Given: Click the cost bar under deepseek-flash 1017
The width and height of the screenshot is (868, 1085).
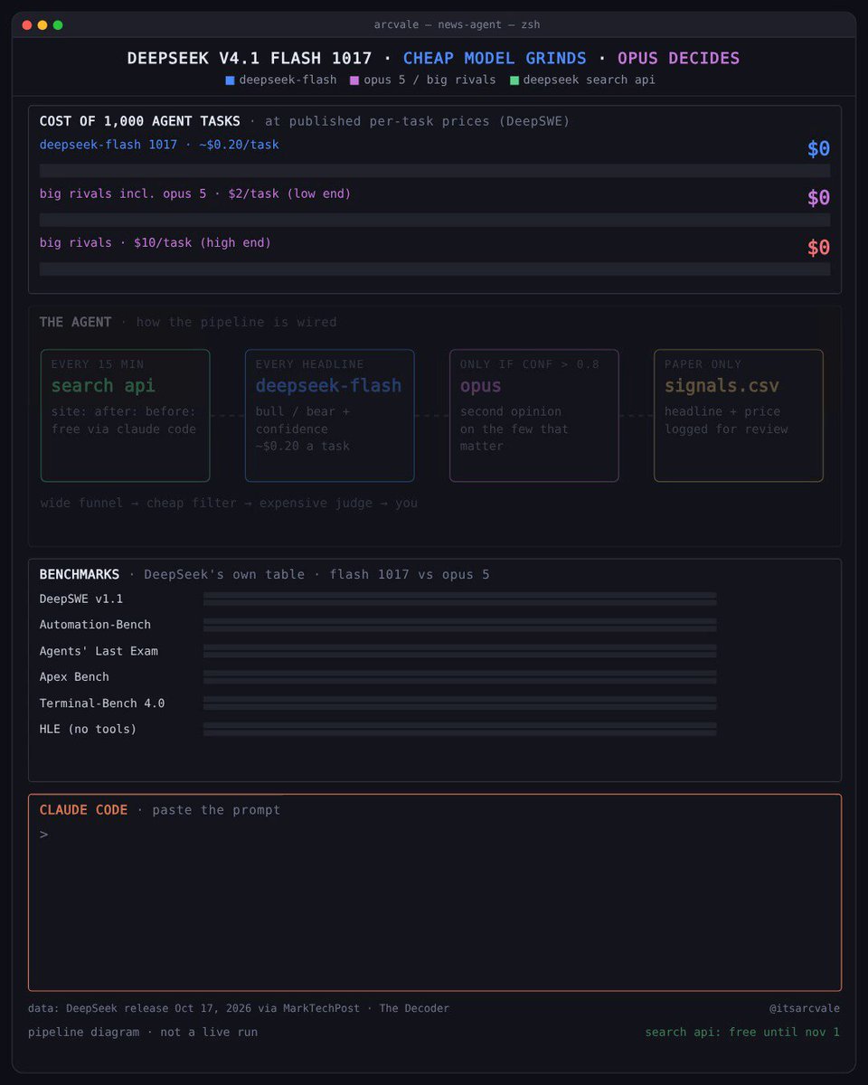Looking at the screenshot, I should coord(435,170).
